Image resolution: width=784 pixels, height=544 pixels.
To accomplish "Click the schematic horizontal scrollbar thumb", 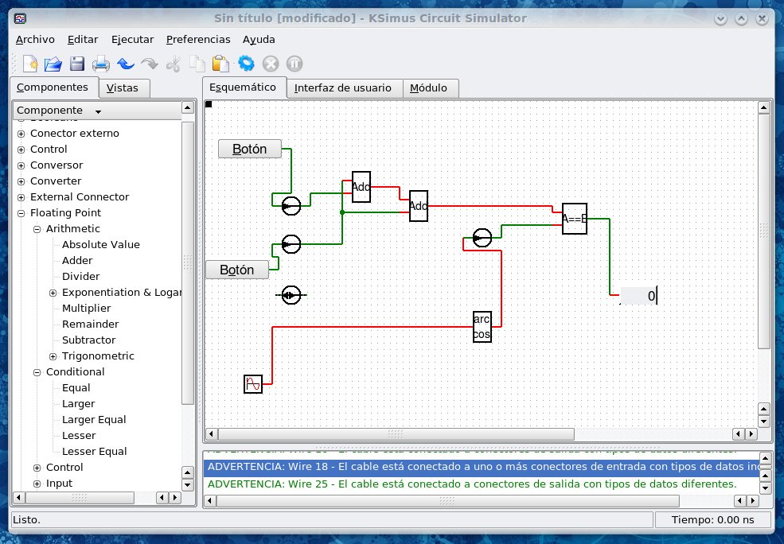I will pos(396,434).
